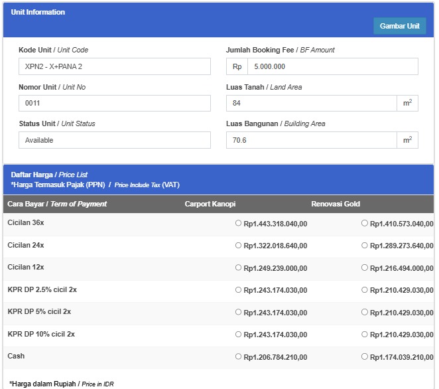Image resolution: width=439 pixels, height=389 pixels.
Task: Pick Cash Renovasi Gold price radio
Action: pyautogui.click(x=364, y=356)
